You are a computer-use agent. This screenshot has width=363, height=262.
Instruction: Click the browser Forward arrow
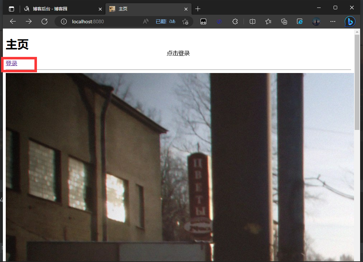click(x=29, y=21)
